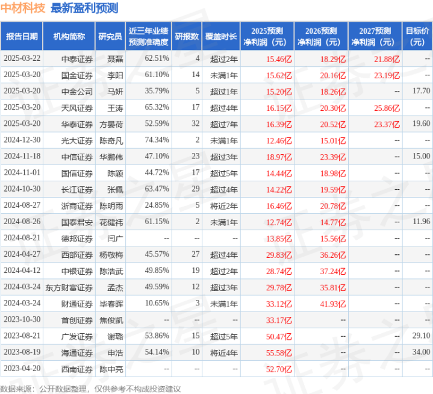Image resolution: width=433 pixels, height=394 pixels.
Task: Select the date cell 2023-04-20
Action: pos(22,368)
